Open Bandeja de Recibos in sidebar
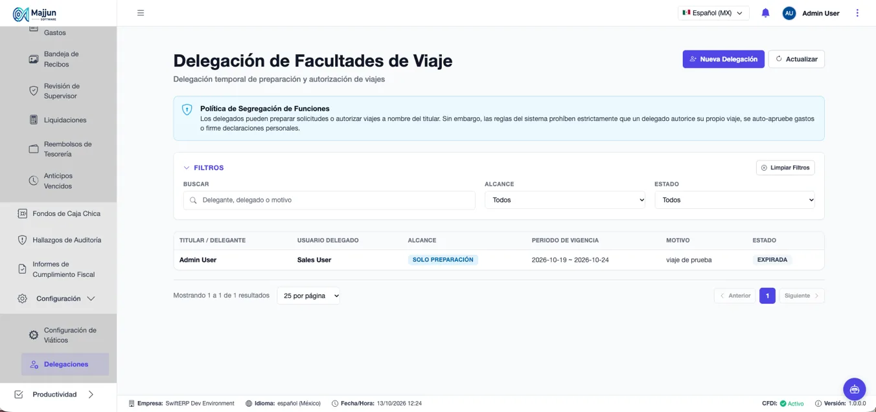Image resolution: width=876 pixels, height=412 pixels. point(61,59)
